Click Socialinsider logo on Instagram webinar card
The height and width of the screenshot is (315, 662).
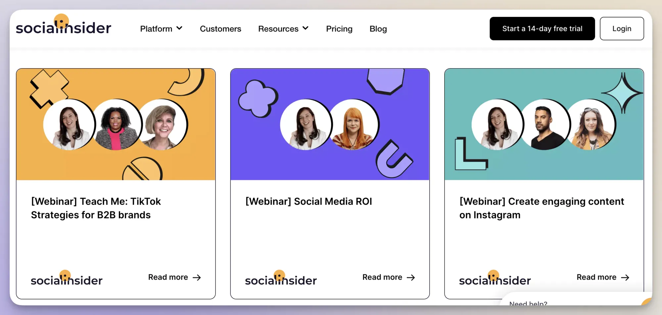(495, 278)
